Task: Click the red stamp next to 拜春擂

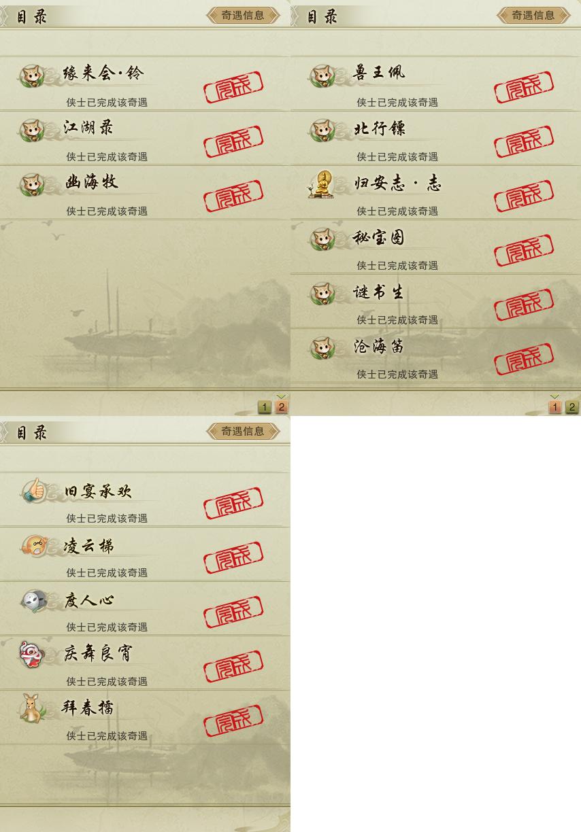Action: tap(233, 721)
